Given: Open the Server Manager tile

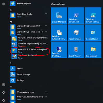Looking at the screenshot, I should click(x=59, y=16).
